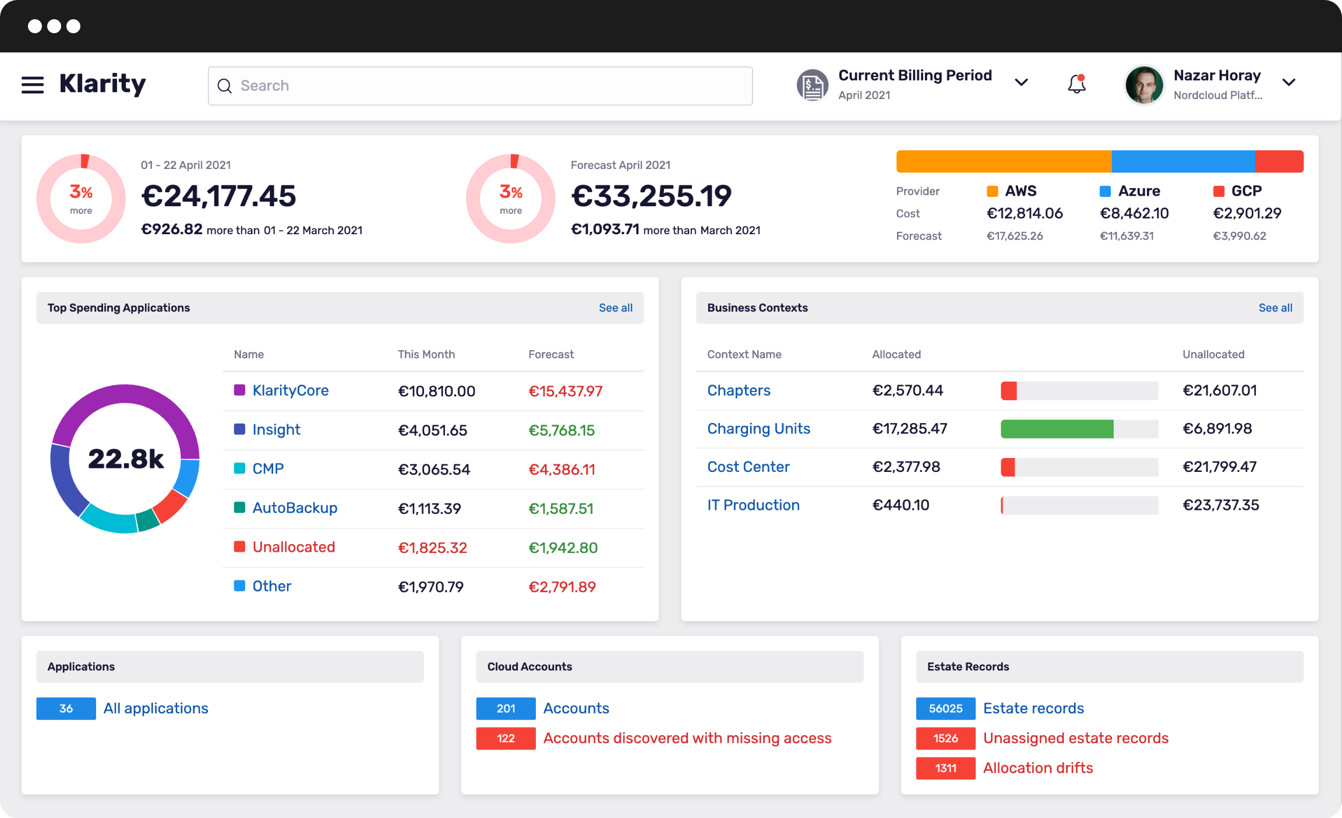The width and height of the screenshot is (1342, 818).
Task: Click the Unallocated red legend marker
Action: coord(240,546)
